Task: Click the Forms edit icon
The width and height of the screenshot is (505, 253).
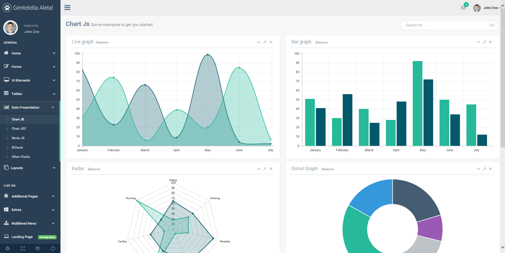Action: pyautogui.click(x=6, y=66)
